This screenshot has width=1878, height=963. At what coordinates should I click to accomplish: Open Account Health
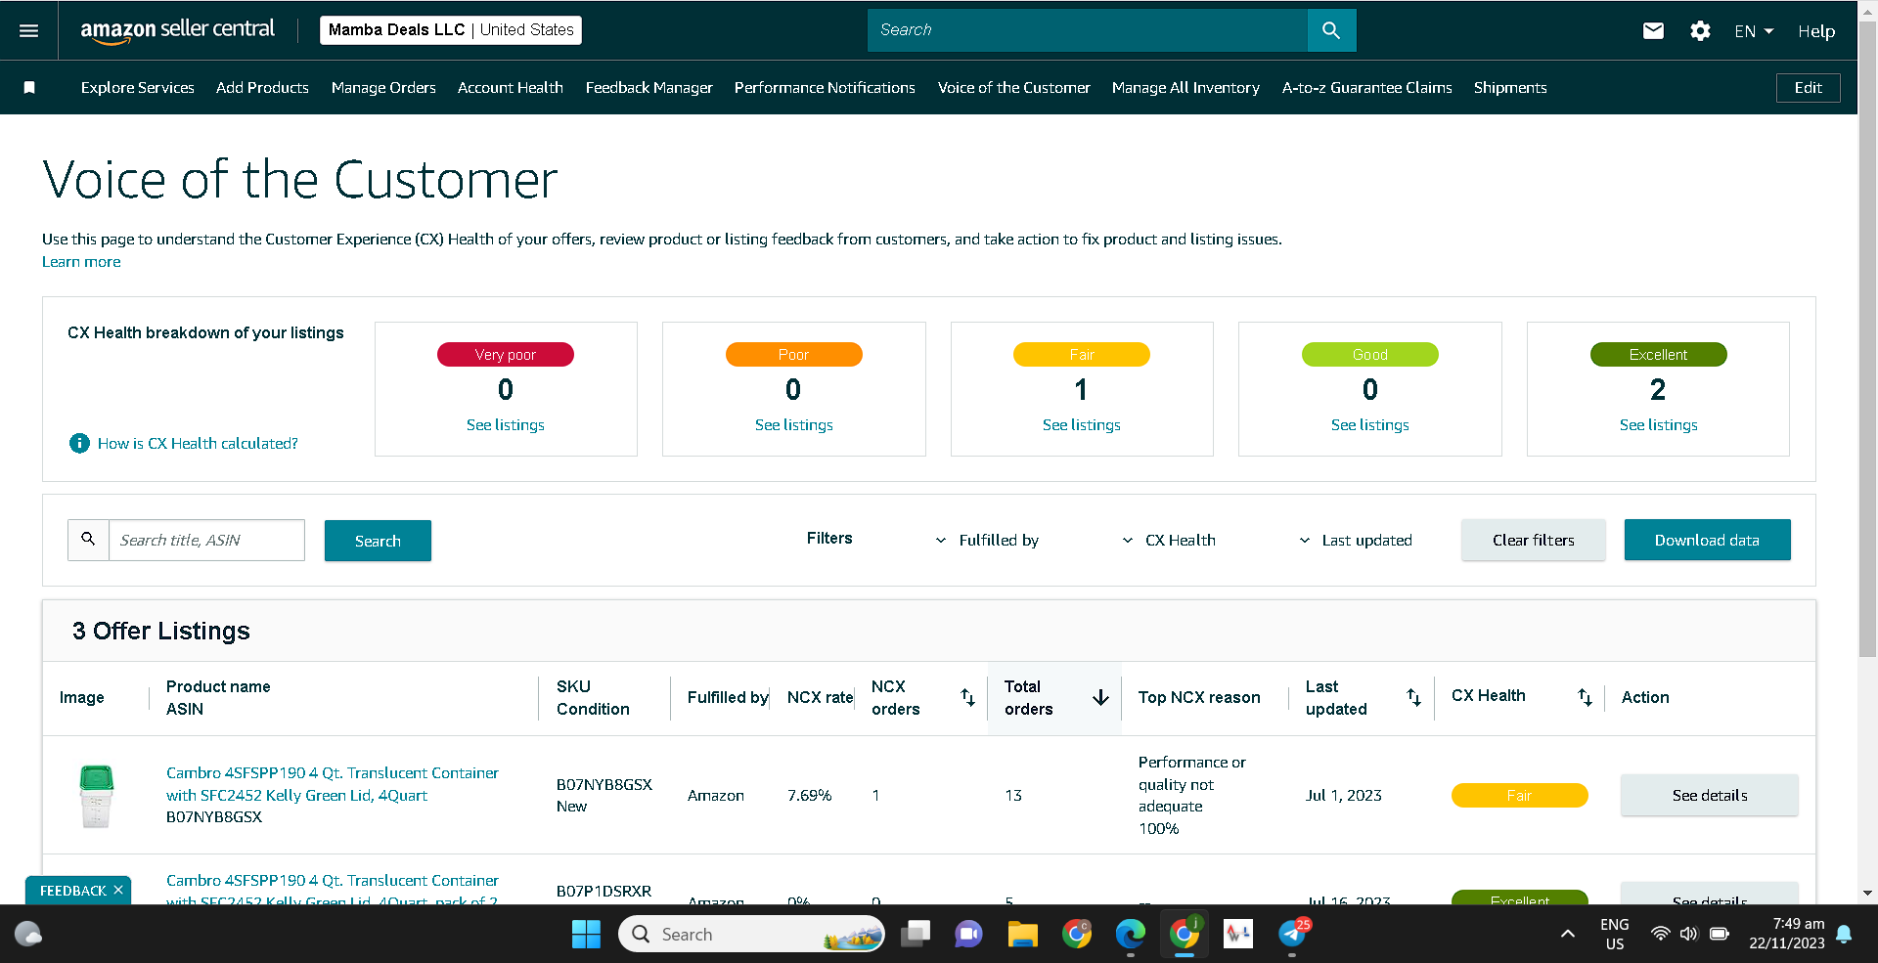[511, 88]
